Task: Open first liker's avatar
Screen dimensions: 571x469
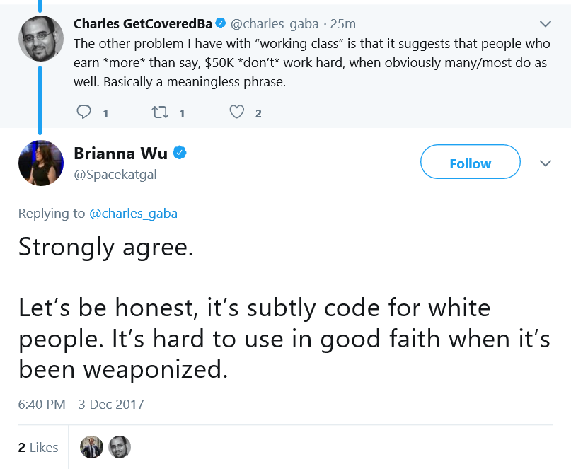Action: tap(91, 447)
